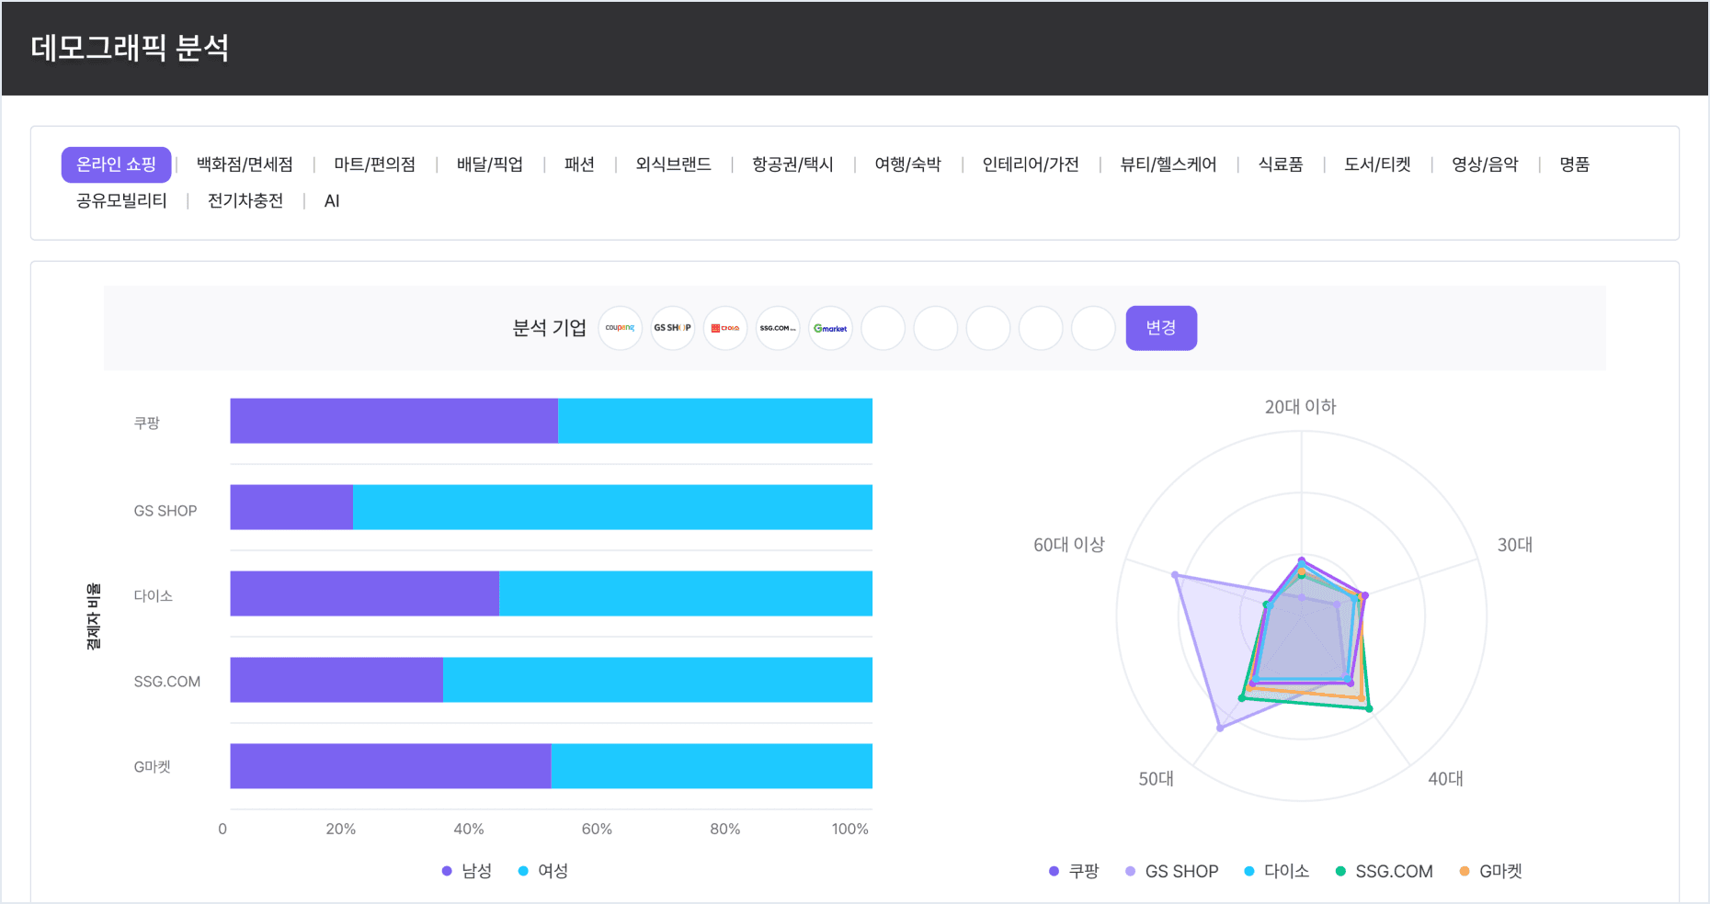The image size is (1710, 904).
Task: Open the 도서/티켓 category
Action: coord(1377,164)
